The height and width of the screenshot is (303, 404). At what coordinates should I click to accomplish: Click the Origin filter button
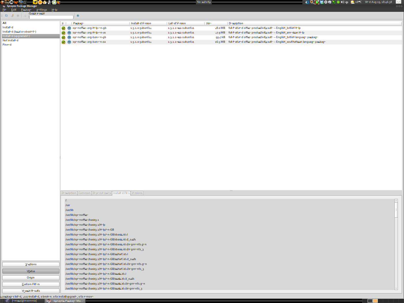click(x=31, y=278)
